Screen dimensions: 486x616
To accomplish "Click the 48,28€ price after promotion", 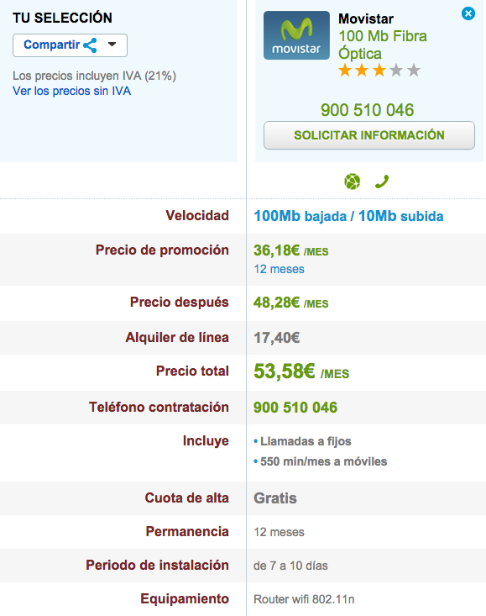I will (291, 303).
